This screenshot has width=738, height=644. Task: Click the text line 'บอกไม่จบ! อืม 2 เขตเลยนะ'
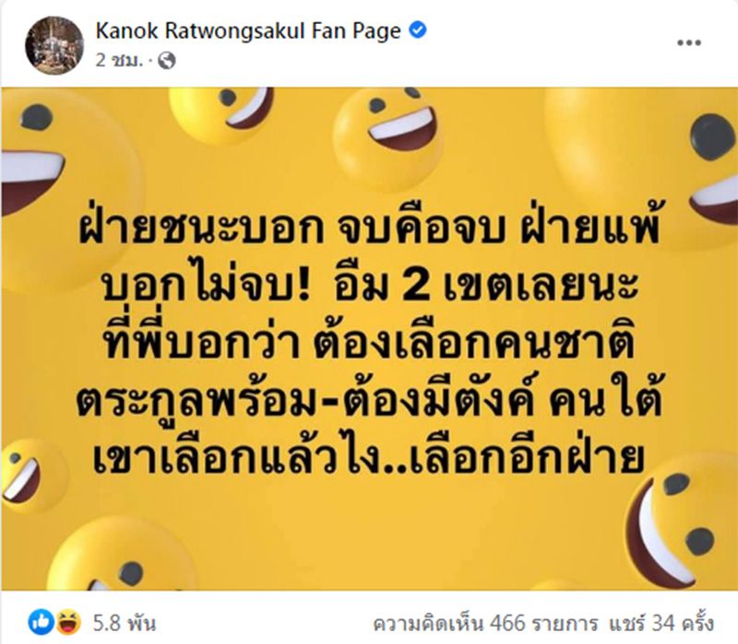[x=370, y=286]
